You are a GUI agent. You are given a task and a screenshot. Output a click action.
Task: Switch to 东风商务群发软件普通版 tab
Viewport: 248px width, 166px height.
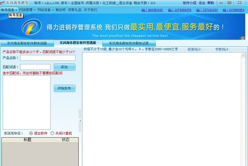click(78, 43)
